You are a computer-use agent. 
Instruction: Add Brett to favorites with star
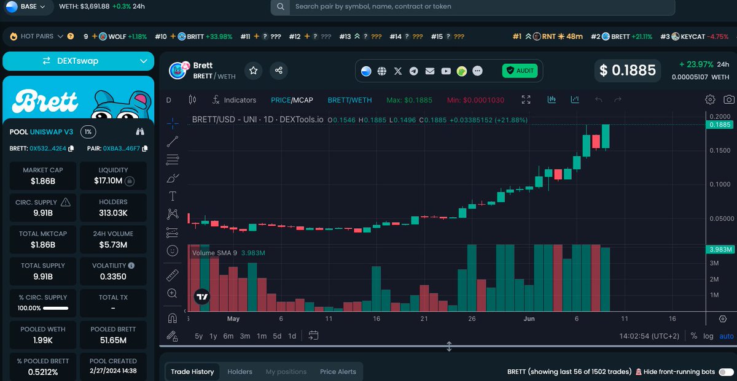click(x=254, y=71)
